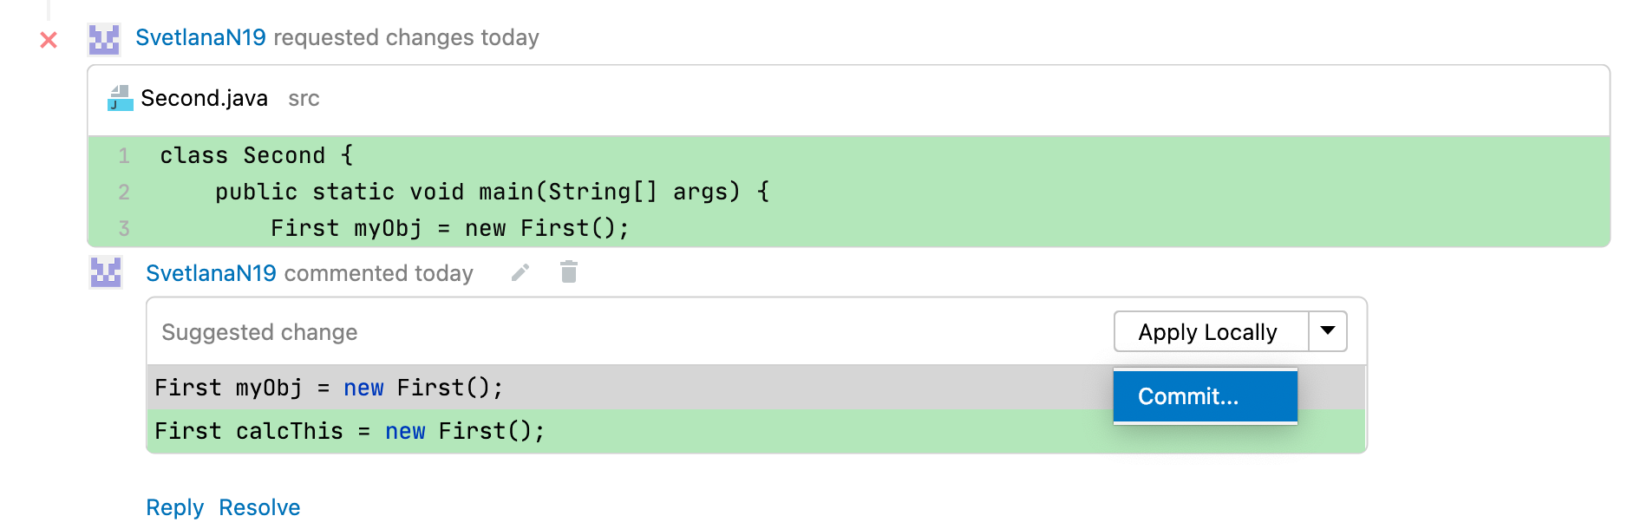Click the added line First calcThis suggestion
The width and height of the screenshot is (1634, 529).
point(350,431)
